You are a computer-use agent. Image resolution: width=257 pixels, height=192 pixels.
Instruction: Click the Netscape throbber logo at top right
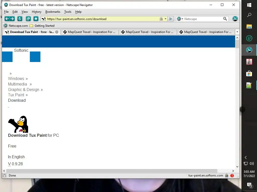pos(235,18)
